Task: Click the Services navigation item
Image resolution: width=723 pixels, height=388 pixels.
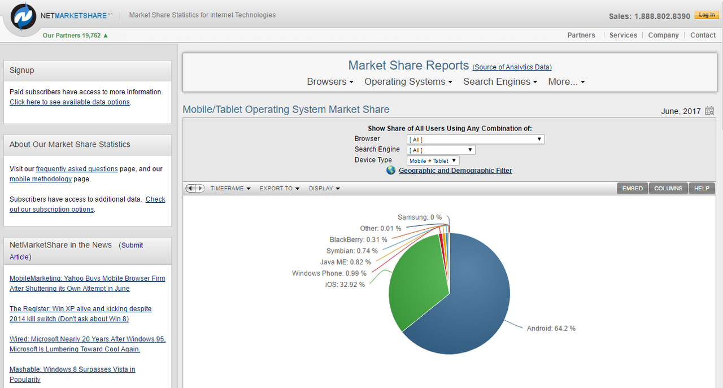Action: pos(624,35)
